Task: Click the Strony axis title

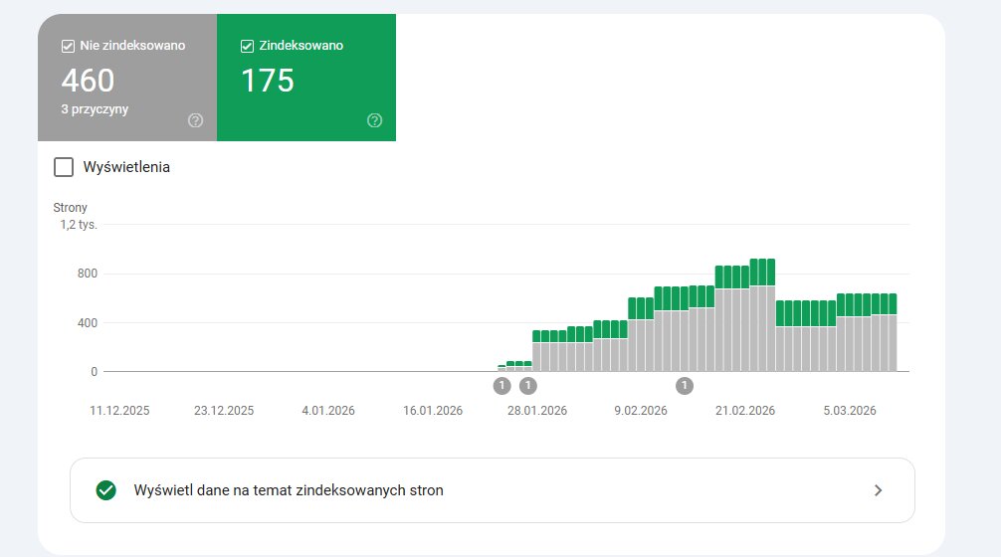Action: [x=71, y=208]
